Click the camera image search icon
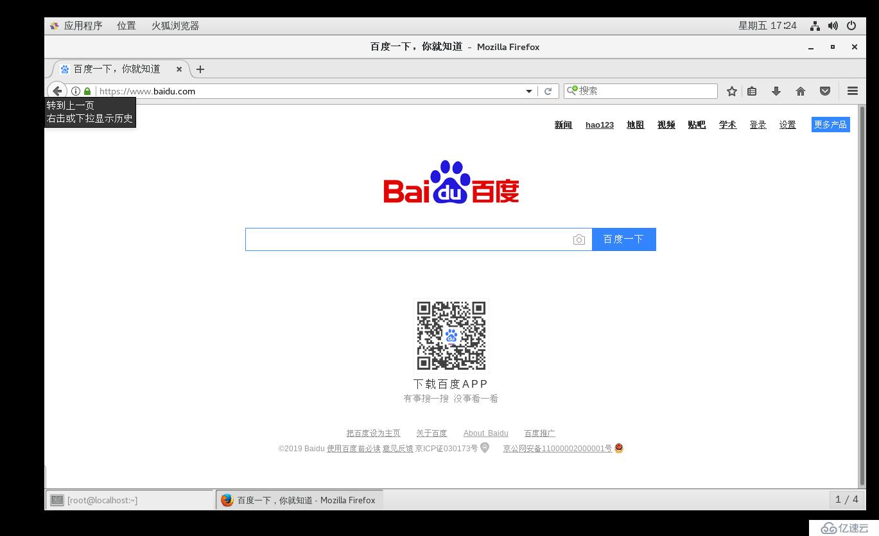The width and height of the screenshot is (879, 536). click(579, 239)
